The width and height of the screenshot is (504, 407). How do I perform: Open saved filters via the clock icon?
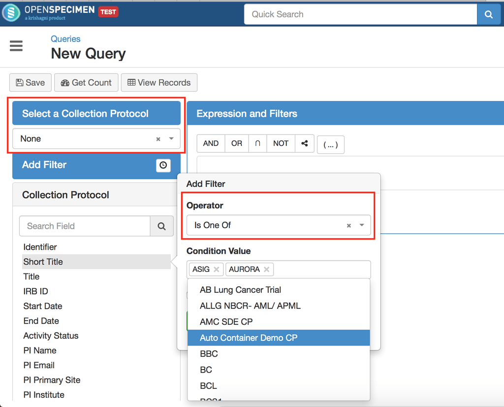click(163, 166)
